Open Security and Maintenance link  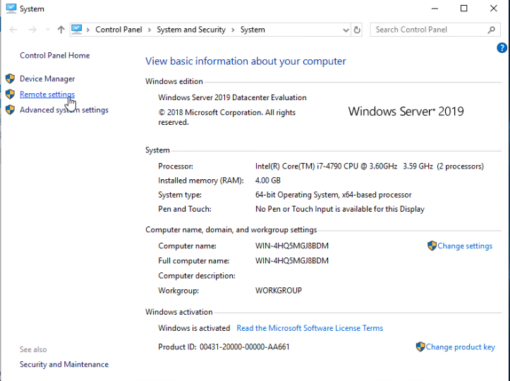tap(64, 364)
